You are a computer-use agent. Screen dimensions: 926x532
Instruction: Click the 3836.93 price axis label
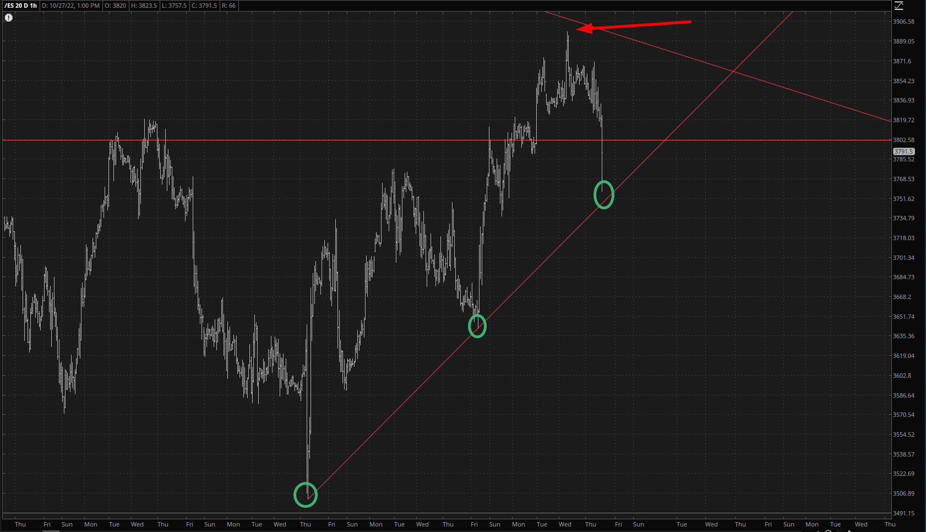[x=903, y=100]
